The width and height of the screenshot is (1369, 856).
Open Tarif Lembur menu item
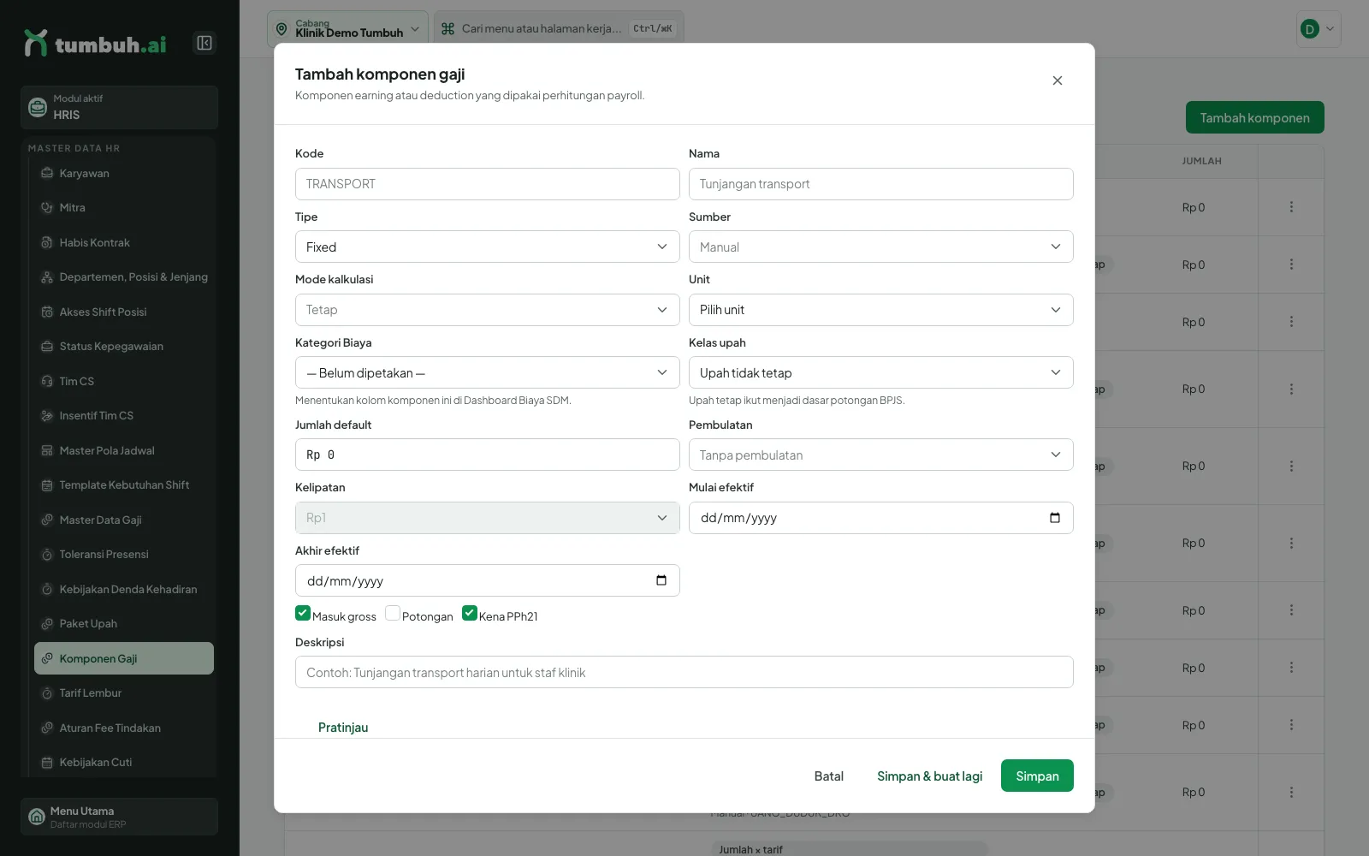124,693
